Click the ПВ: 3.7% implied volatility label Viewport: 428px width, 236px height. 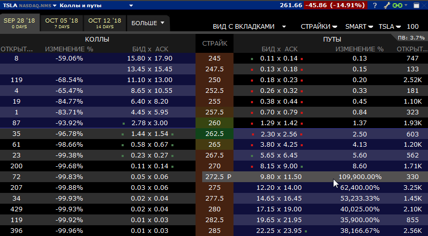pyautogui.click(x=411, y=37)
